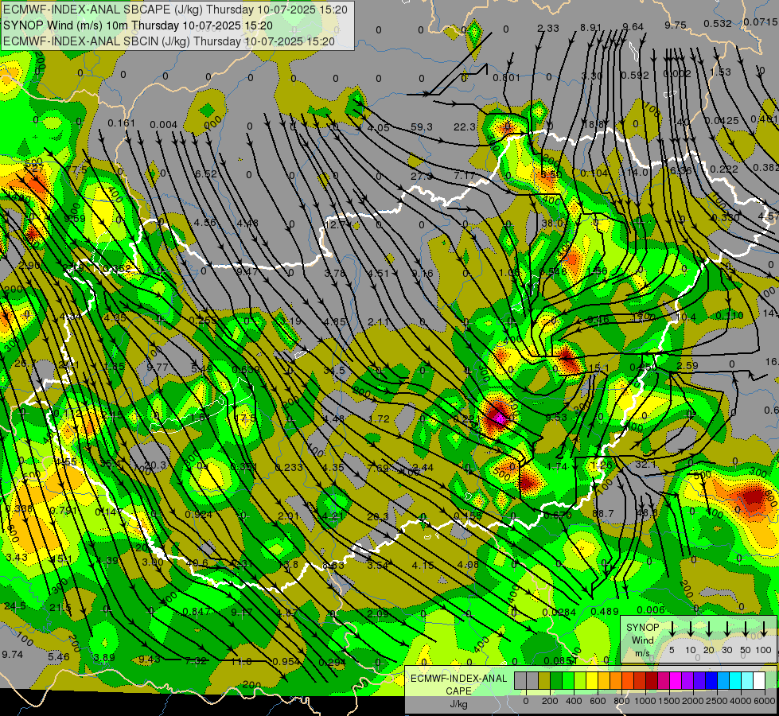Click the 24.5 value at lower left
The height and width of the screenshot is (716, 779).
(x=14, y=605)
